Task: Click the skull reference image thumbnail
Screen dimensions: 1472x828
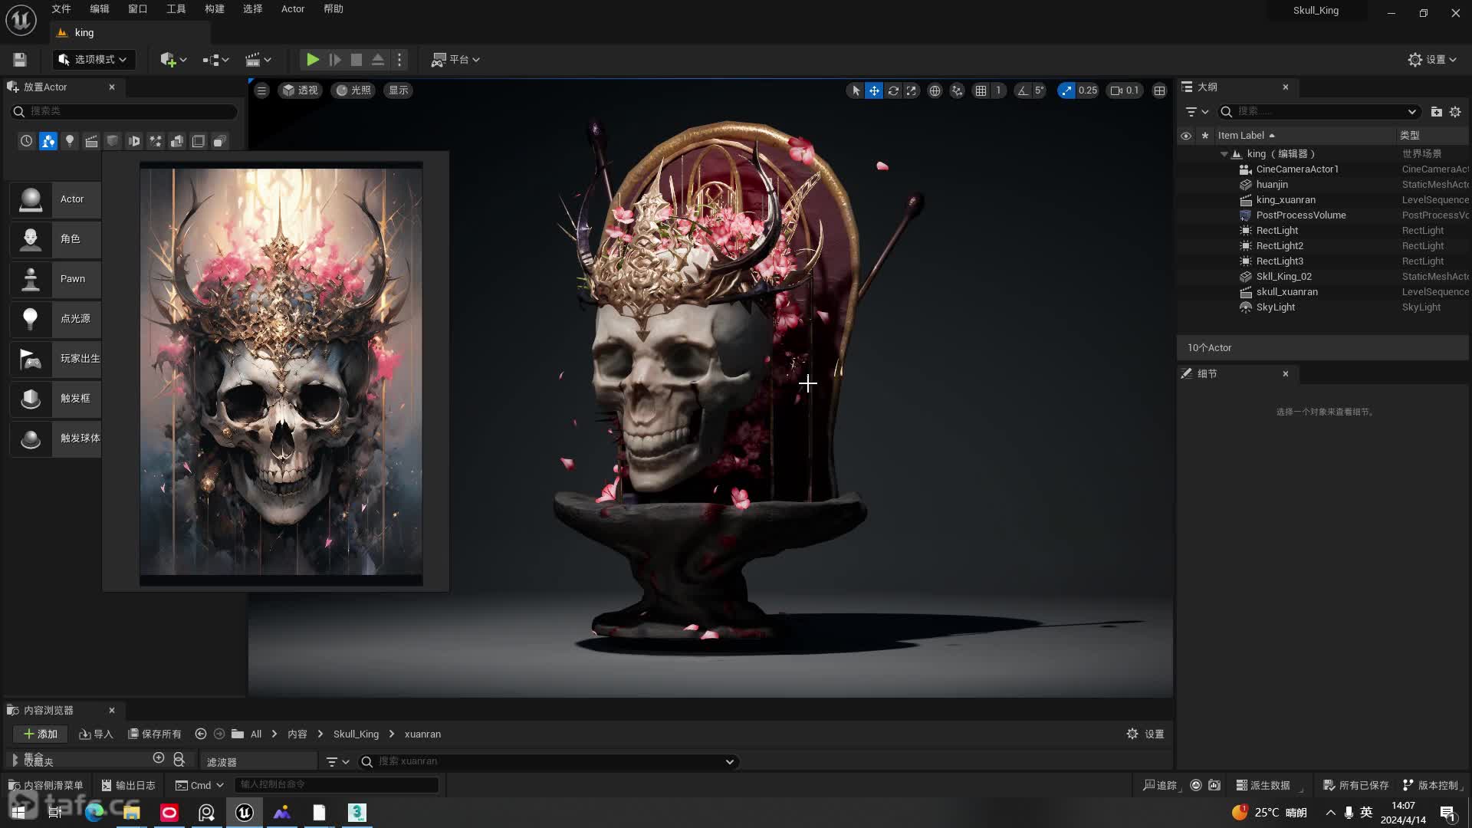Action: [x=281, y=372]
